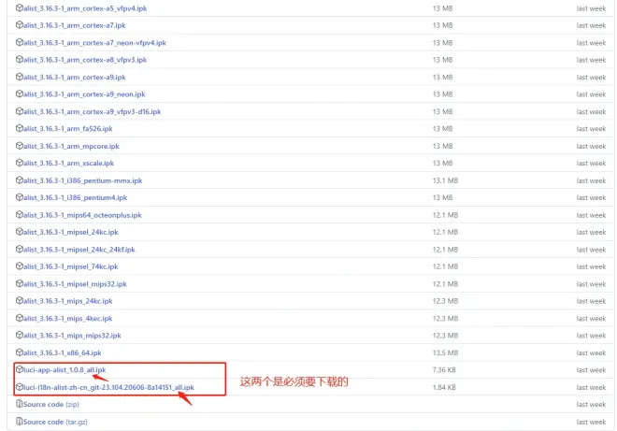Open the luci-i18n-alist-zh-cn_git ipk link
The image size is (617, 431).
[x=108, y=387]
